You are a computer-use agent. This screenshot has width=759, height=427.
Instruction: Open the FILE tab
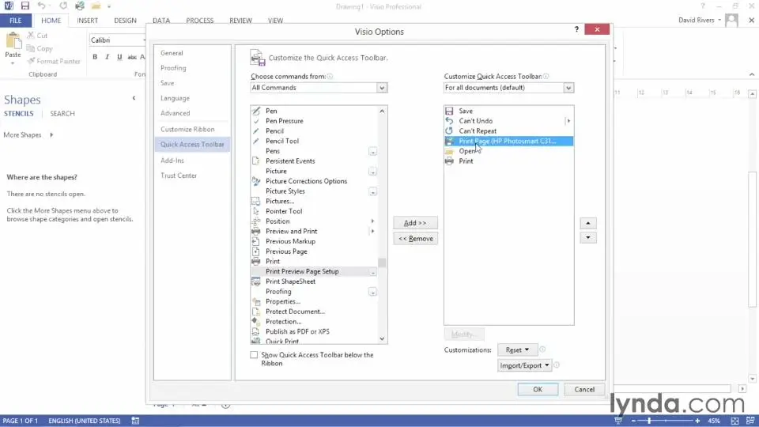pyautogui.click(x=16, y=21)
